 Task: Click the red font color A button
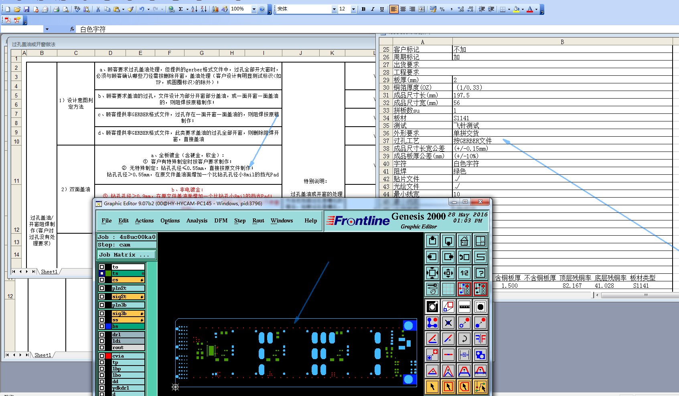tap(530, 9)
